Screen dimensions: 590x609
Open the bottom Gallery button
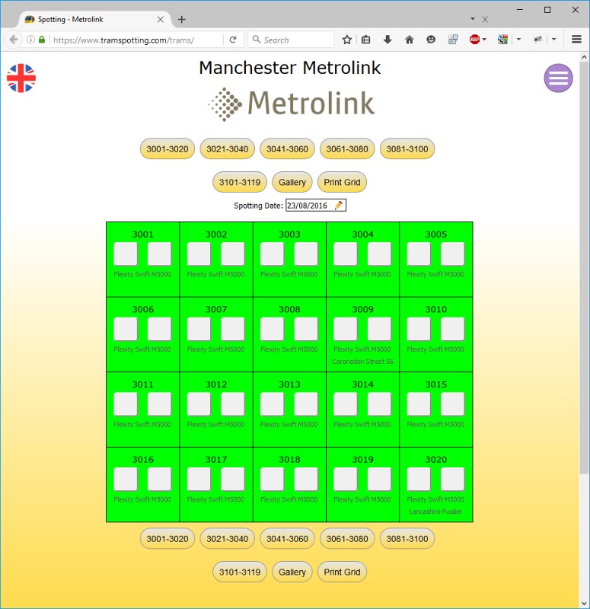point(292,572)
